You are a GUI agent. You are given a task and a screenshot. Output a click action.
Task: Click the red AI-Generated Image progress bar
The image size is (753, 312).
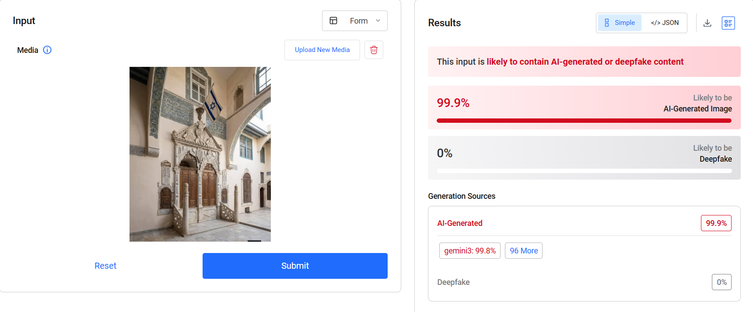tap(584, 121)
